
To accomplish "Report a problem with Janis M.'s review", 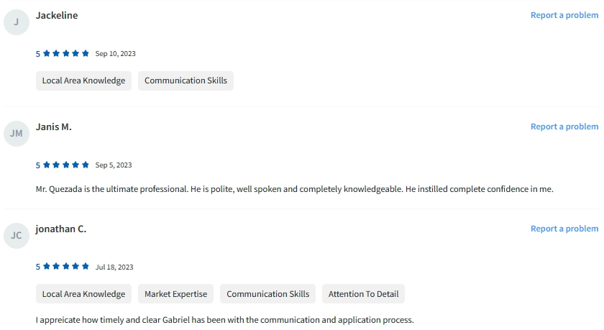I will tap(564, 127).
